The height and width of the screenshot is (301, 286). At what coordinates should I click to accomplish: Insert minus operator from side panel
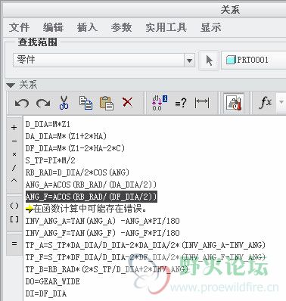pyautogui.click(x=14, y=141)
